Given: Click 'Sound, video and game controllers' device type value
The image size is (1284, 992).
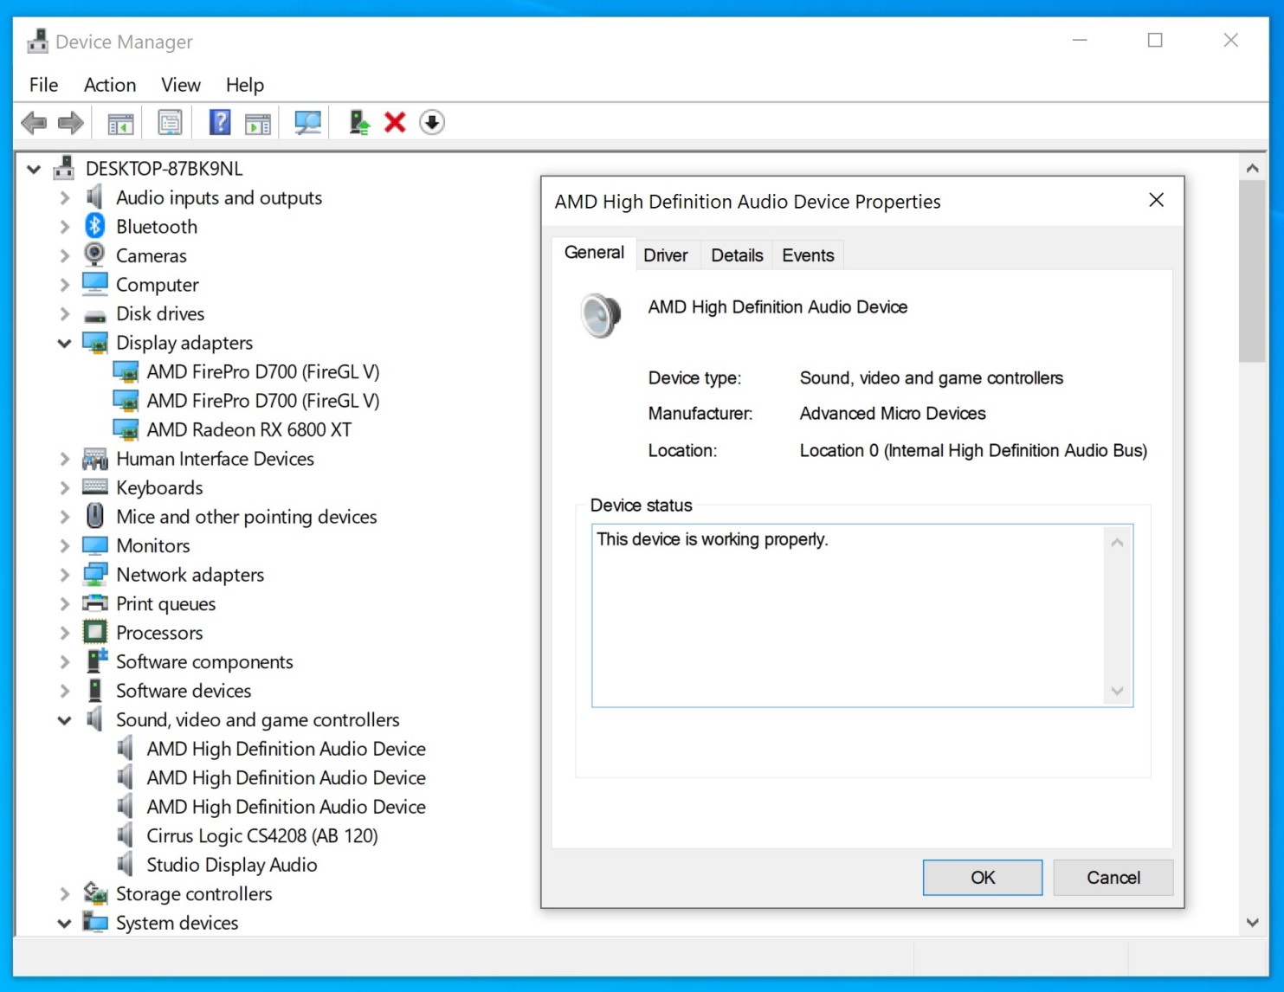Looking at the screenshot, I should (932, 378).
